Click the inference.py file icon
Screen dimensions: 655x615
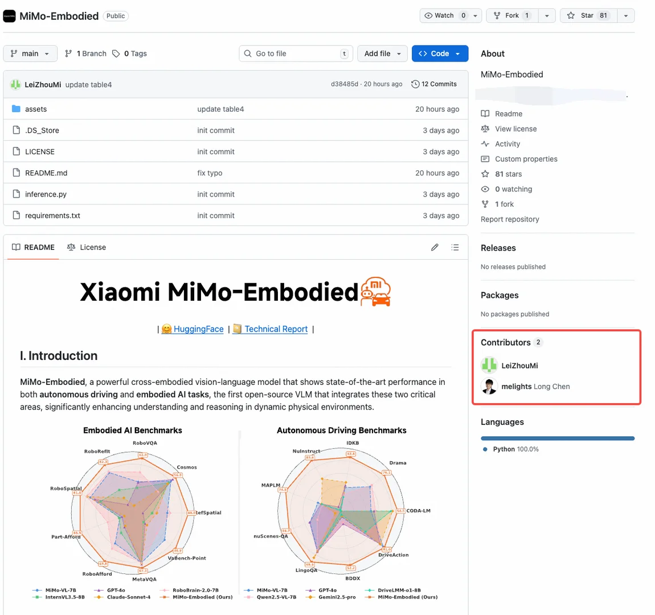tap(17, 194)
